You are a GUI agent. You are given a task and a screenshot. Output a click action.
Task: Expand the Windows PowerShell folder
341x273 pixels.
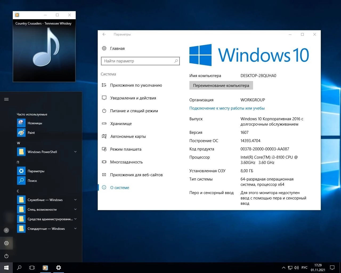click(75, 152)
